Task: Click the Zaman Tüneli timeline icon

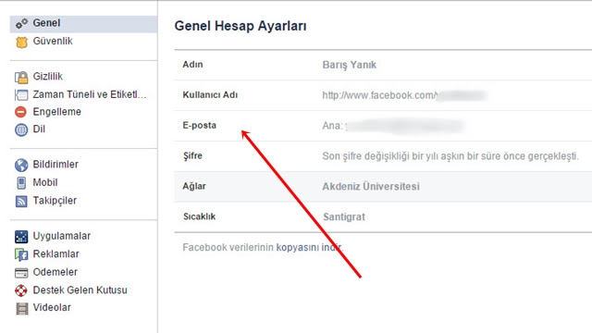Action: pos(21,94)
